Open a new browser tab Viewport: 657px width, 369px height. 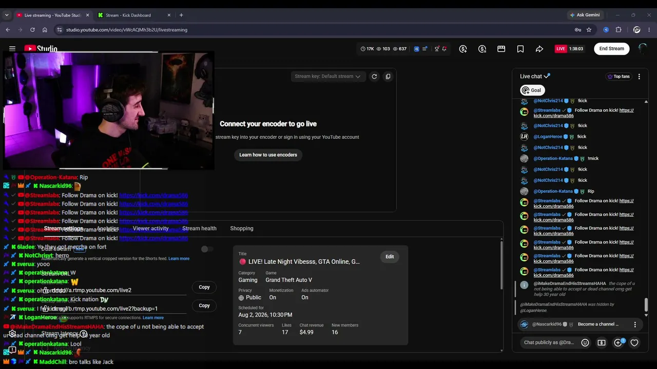tap(181, 15)
